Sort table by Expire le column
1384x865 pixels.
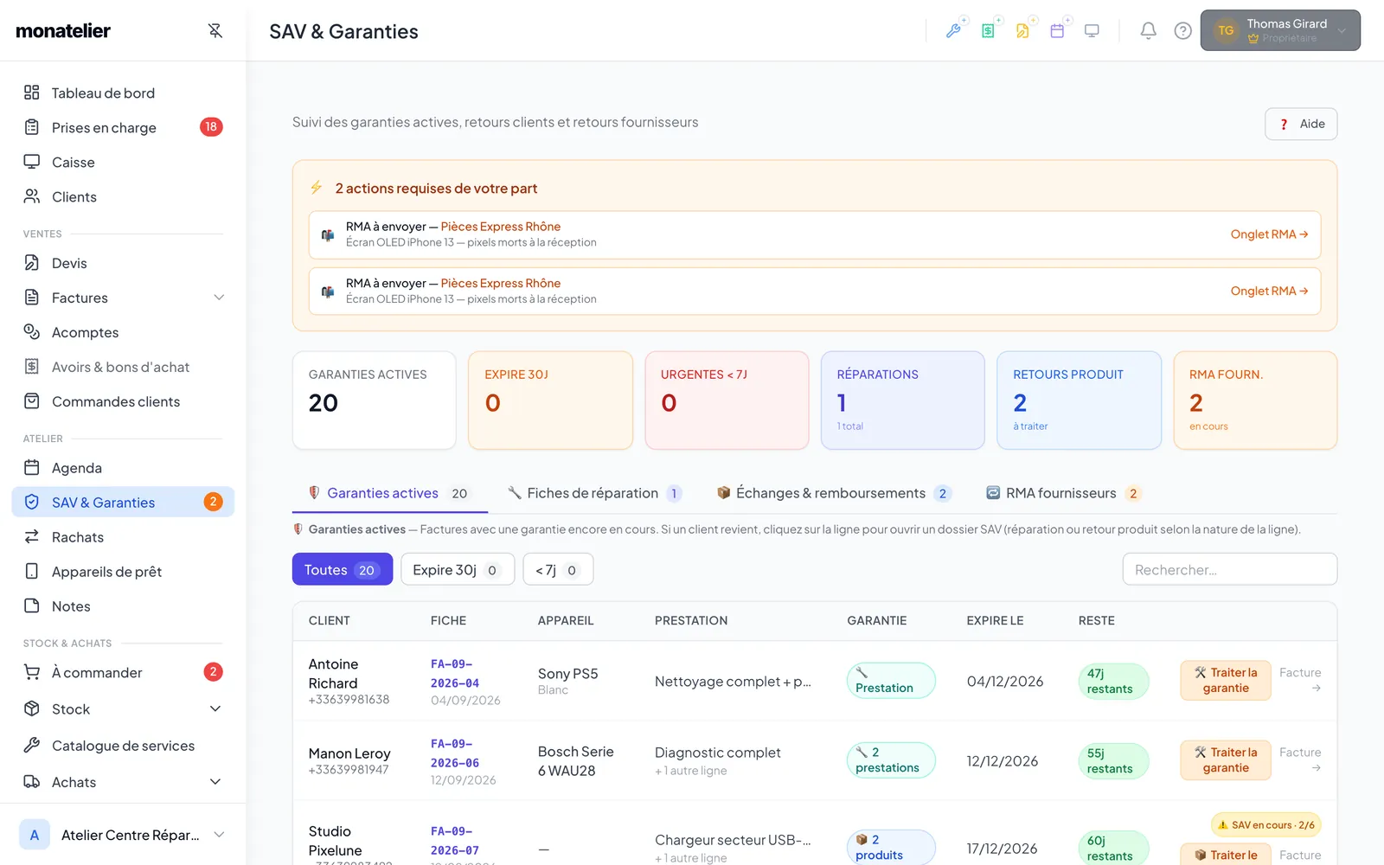pos(995,621)
